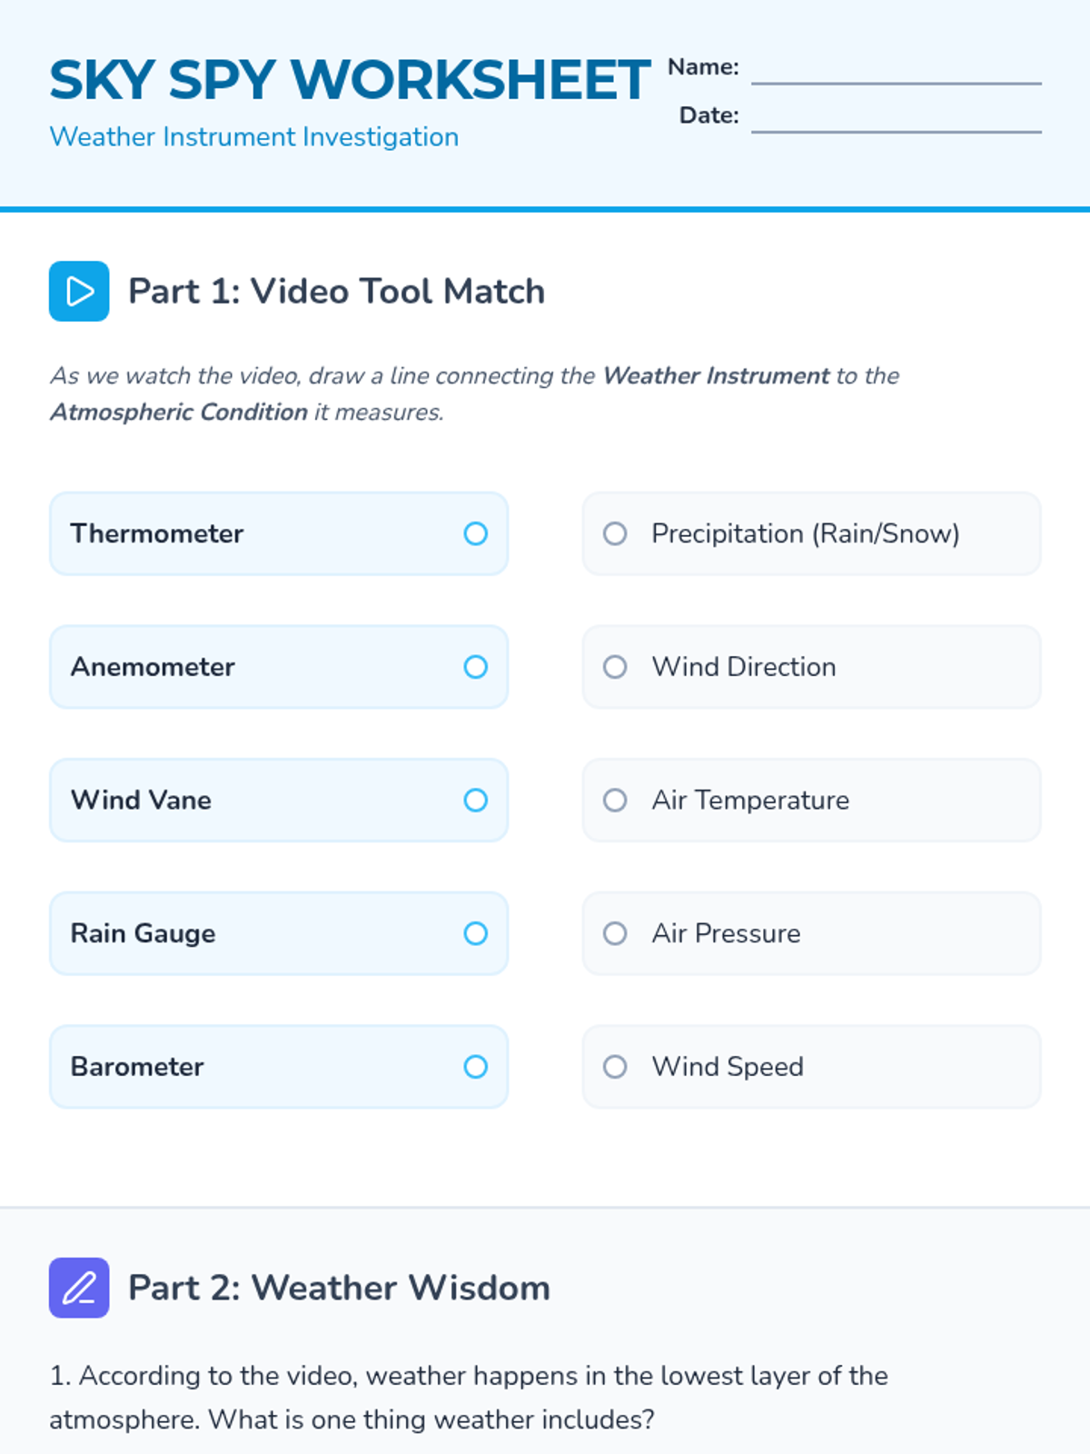Click the Sky Spy Worksheet title
The width and height of the screenshot is (1090, 1454).
click(x=350, y=80)
